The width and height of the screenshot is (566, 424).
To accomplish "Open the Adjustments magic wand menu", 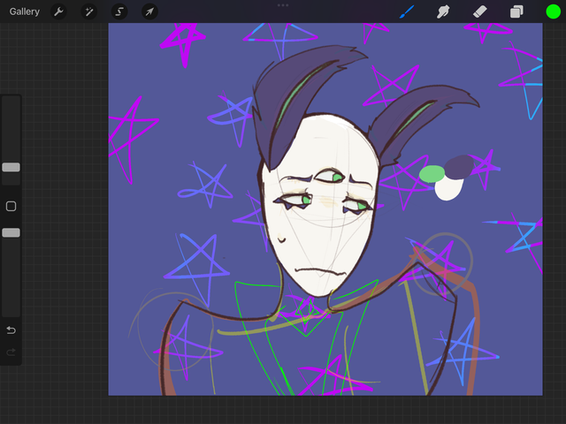I will (88, 11).
